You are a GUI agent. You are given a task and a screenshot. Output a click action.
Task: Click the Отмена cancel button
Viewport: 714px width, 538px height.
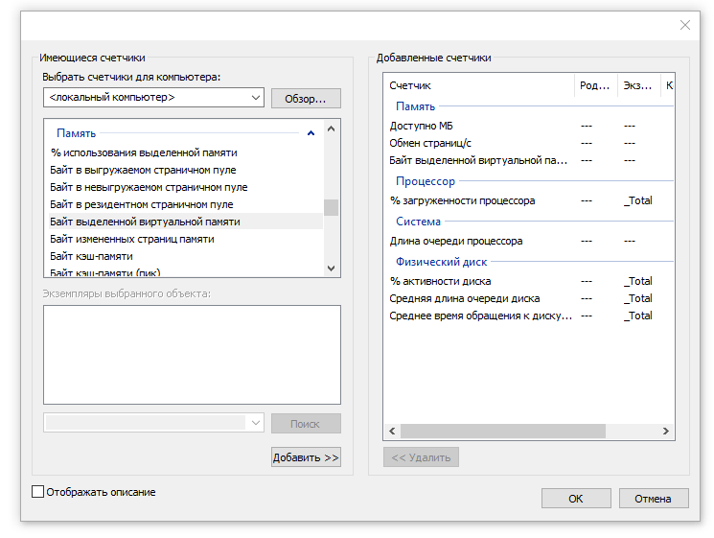pos(654,499)
